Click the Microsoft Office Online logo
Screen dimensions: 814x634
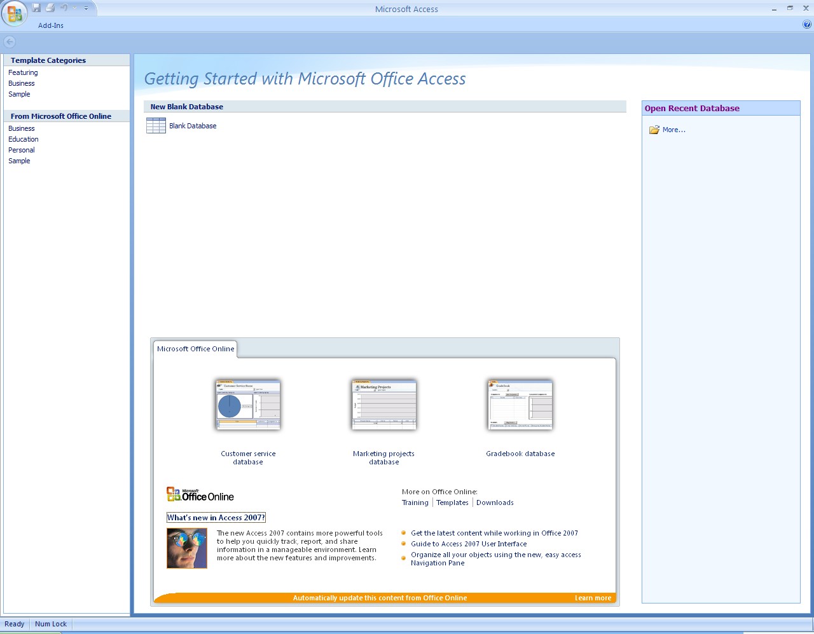coord(200,494)
